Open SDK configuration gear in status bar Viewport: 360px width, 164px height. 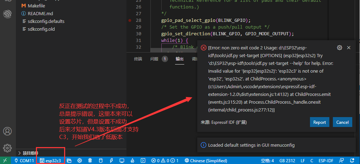click(80, 160)
